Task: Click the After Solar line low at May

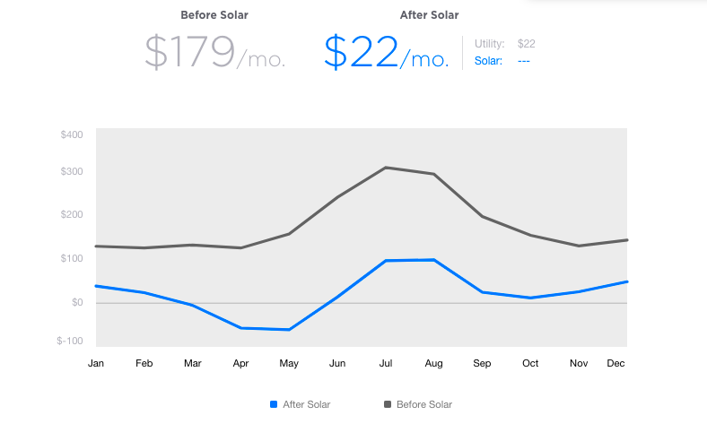Action: click(289, 330)
